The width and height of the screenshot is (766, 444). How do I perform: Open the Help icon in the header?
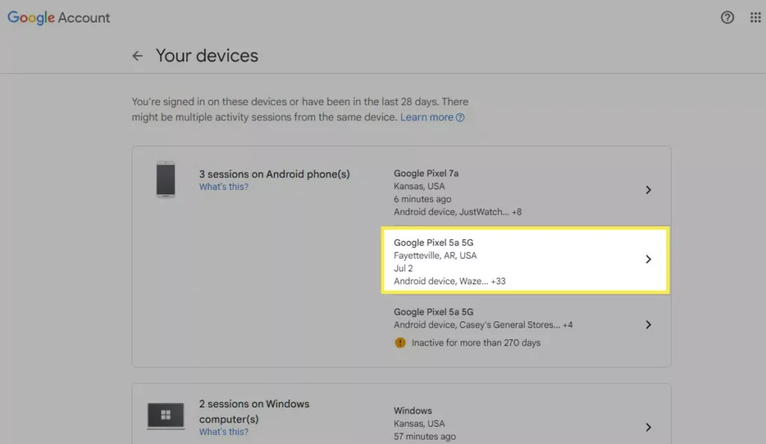[x=727, y=18]
